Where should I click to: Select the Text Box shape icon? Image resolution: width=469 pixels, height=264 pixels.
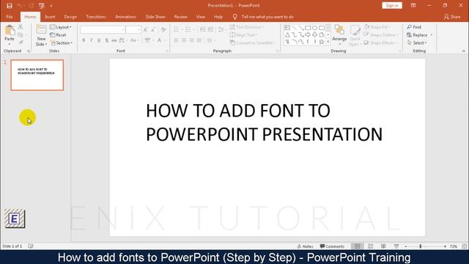287,28
